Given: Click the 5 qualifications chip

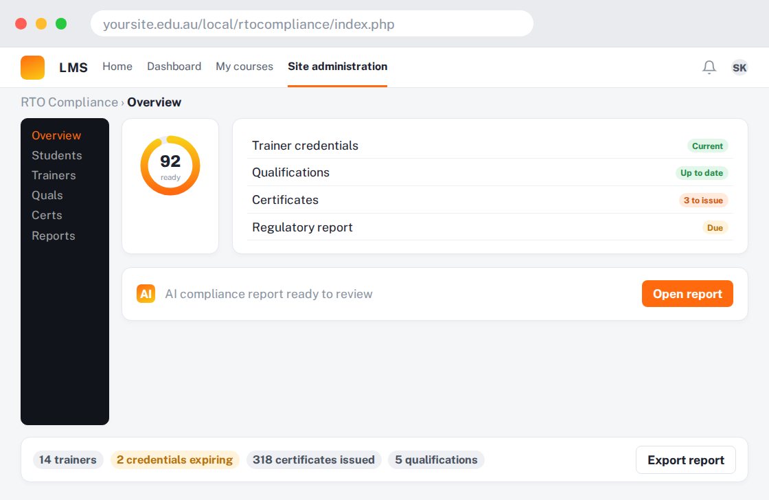Looking at the screenshot, I should coord(436,459).
